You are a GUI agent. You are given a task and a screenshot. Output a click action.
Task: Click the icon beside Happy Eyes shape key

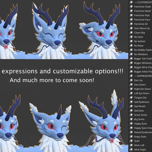click(131, 124)
